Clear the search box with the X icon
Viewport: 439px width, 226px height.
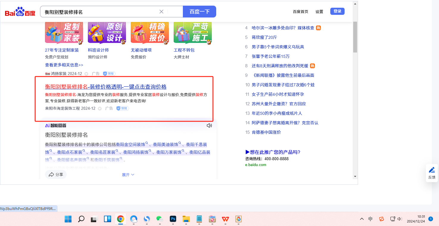pyautogui.click(x=161, y=12)
